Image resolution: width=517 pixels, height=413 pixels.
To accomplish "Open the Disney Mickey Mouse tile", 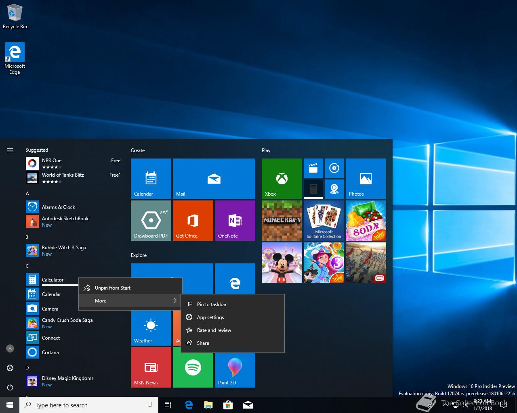I will click(x=282, y=263).
